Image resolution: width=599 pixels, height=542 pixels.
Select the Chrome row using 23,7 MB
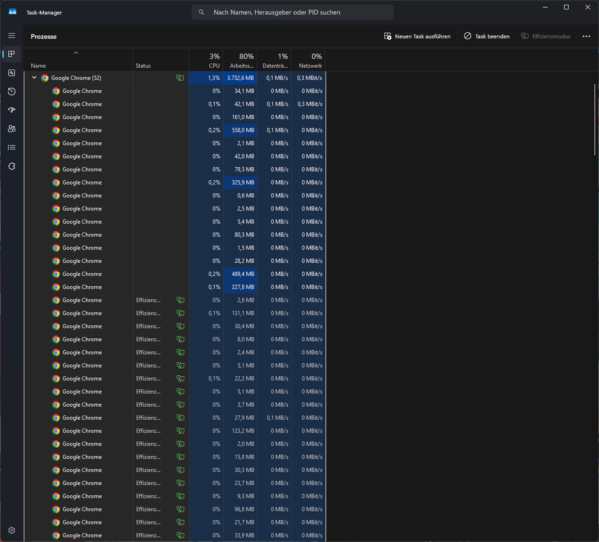point(174,483)
